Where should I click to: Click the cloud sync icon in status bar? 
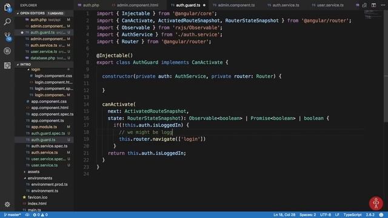point(27,215)
